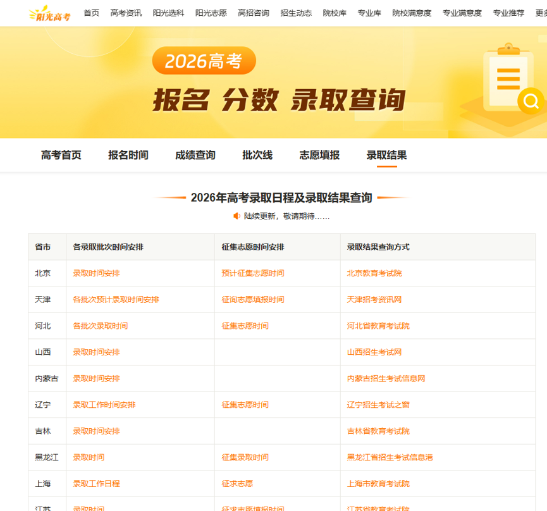Viewport: 547px width, 511px height.
Task: Open 黑龙江 录取时间 link
Action: tap(89, 458)
